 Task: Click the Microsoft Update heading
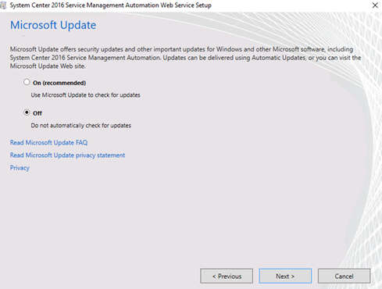point(53,25)
